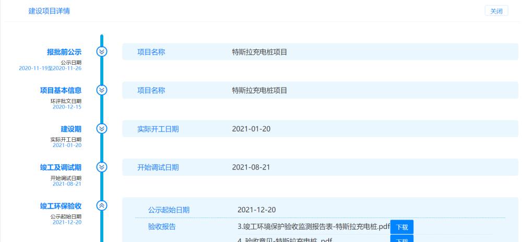
Task: Expand the 项目基本信息 timeline section
Action: point(102,90)
